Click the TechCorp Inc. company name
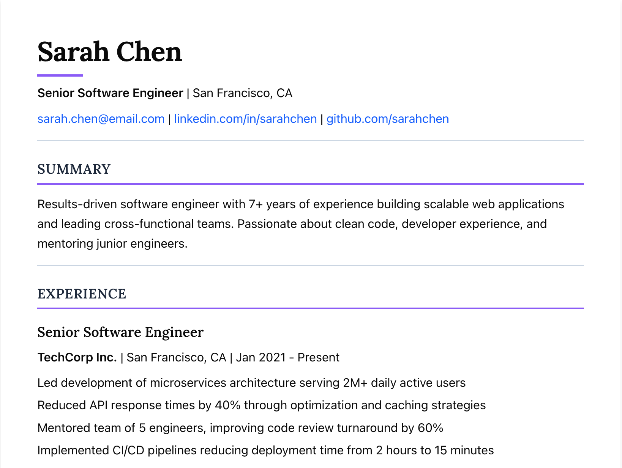Image resolution: width=622 pixels, height=468 pixels. coord(77,358)
